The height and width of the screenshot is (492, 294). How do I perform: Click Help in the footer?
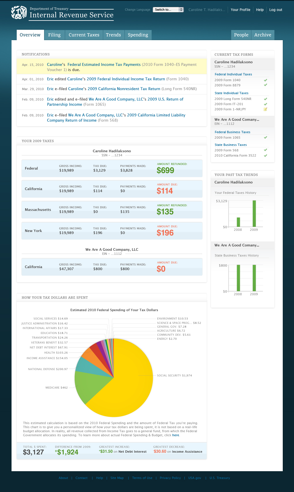pos(99,478)
